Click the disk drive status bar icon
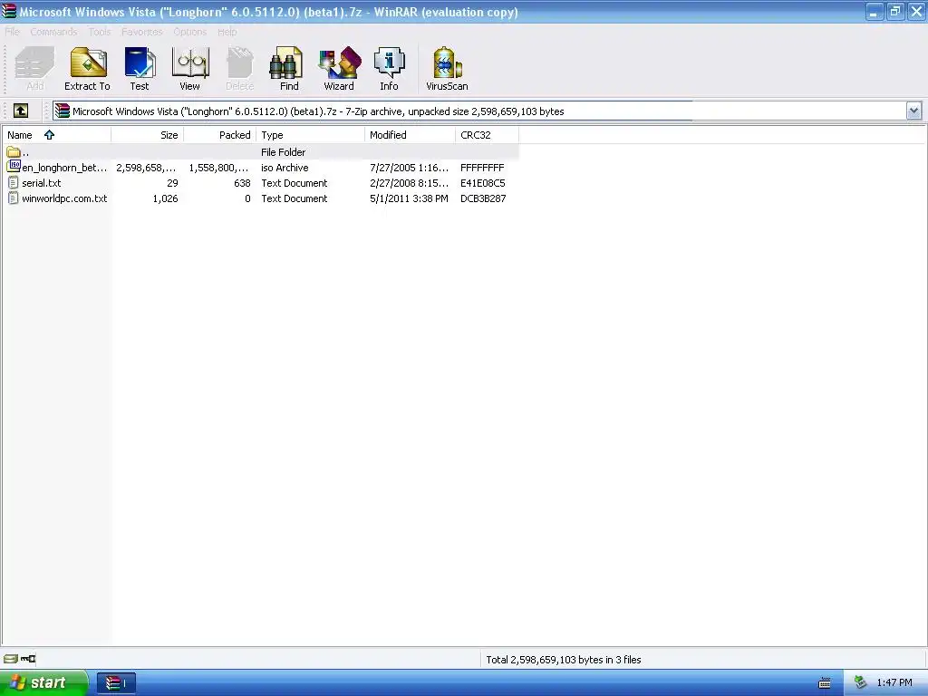 click(11, 659)
